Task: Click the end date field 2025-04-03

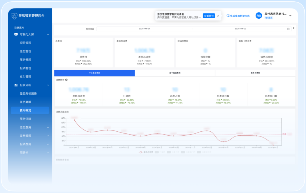Action: tap(241, 29)
